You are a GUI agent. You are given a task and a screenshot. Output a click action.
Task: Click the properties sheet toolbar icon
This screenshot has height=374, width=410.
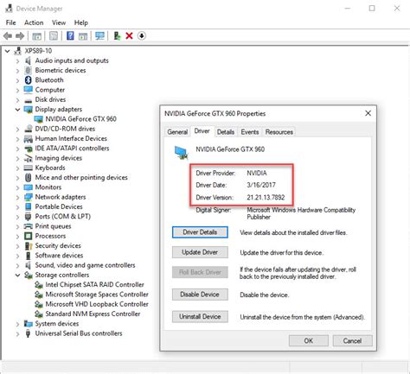pos(54,36)
